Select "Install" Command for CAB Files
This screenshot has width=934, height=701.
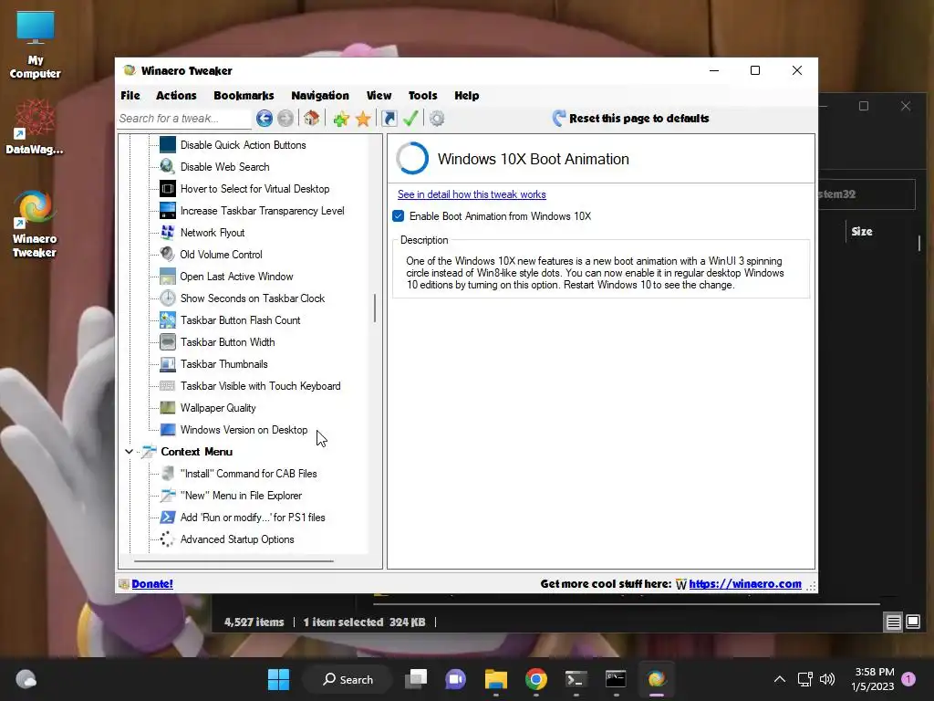(248, 474)
